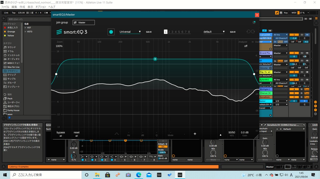Open the ファイル menu

(5, 7)
